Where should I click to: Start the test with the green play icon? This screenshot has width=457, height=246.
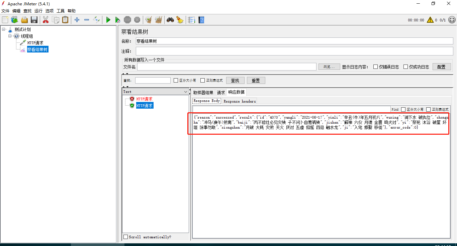pos(108,20)
